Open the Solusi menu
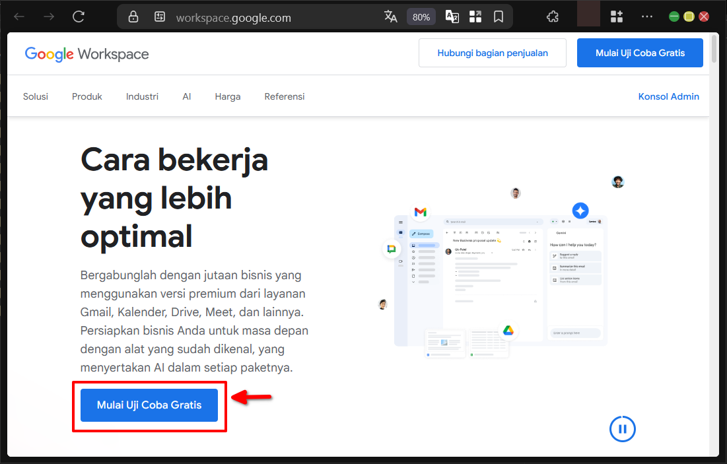The width and height of the screenshot is (727, 464). pyautogui.click(x=36, y=96)
